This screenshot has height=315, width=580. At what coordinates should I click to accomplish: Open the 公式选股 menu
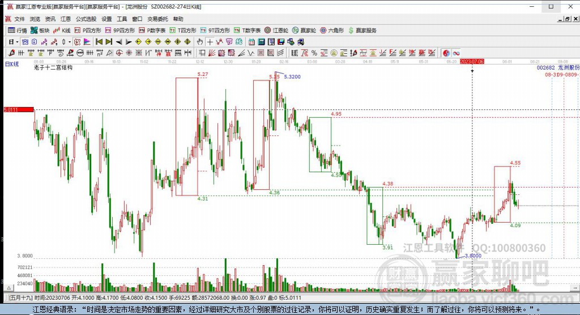point(86,19)
